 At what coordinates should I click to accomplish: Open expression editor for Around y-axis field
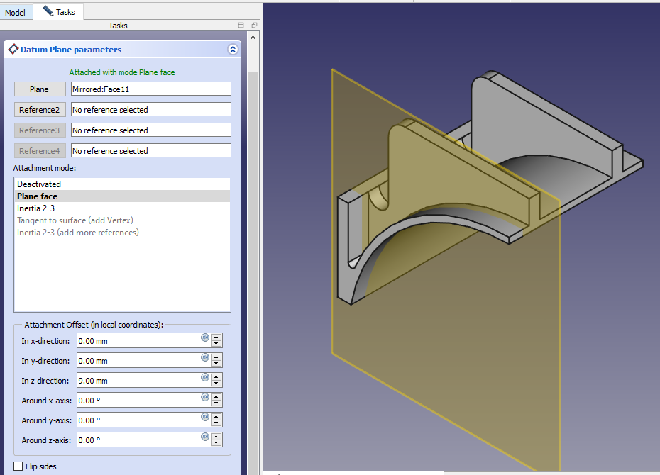(205, 417)
